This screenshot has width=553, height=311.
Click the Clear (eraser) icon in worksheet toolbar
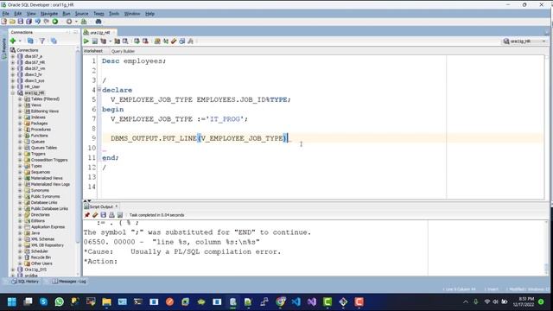click(x=174, y=41)
